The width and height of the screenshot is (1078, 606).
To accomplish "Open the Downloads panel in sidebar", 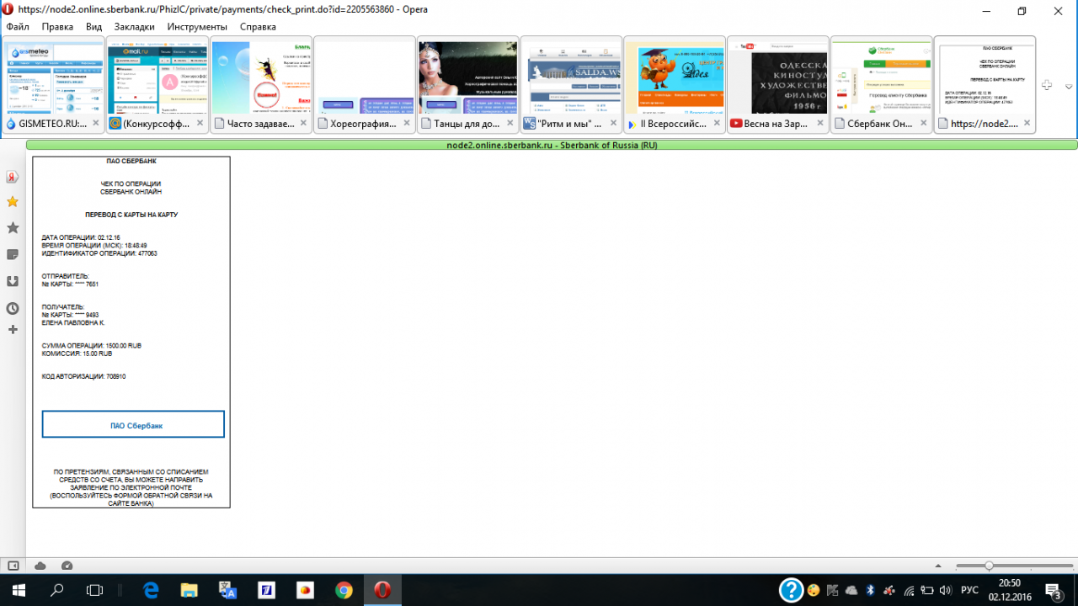I will pyautogui.click(x=13, y=281).
